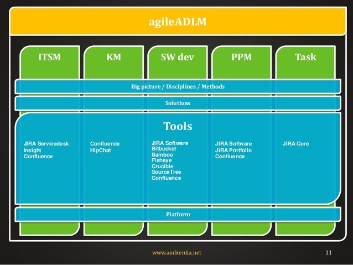Viewport: 353px width, 265px height.
Task: Click Confluence under the PPM column
Action: click(230, 157)
